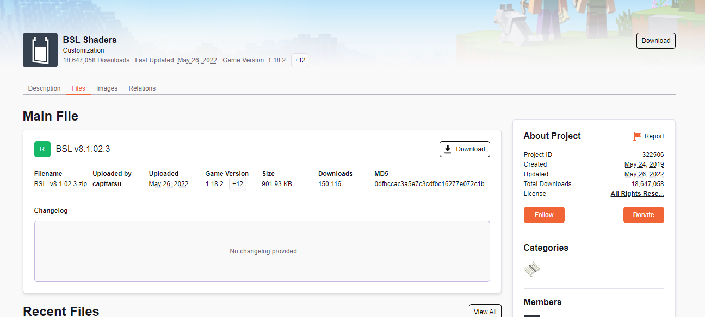Expand +12 game versions in project header
Screen dimensions: 705x317
coord(300,60)
